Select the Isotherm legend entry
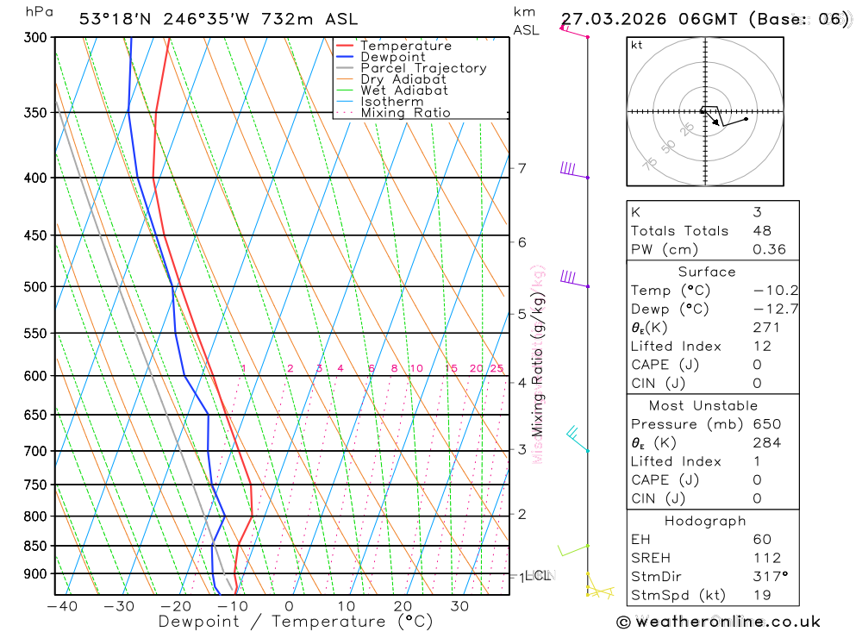This screenshot has height=632, width=862. [x=380, y=102]
